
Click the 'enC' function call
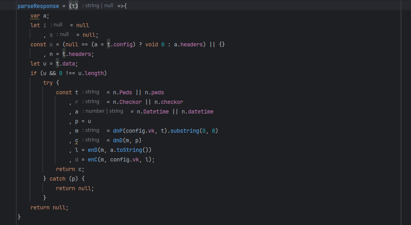[93, 159]
